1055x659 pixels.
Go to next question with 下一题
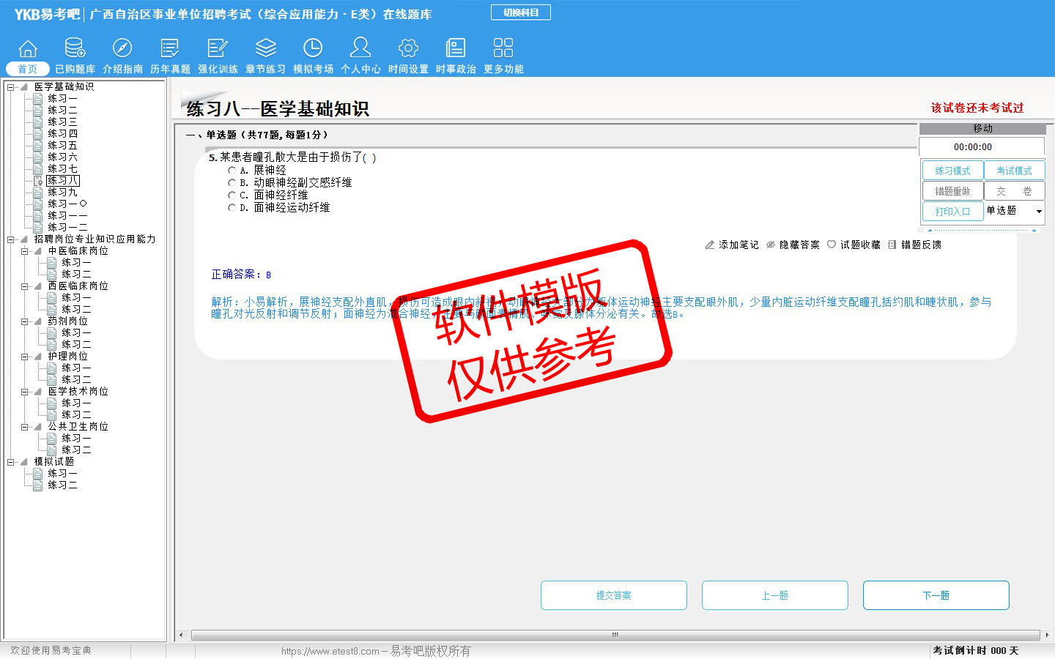(x=936, y=595)
